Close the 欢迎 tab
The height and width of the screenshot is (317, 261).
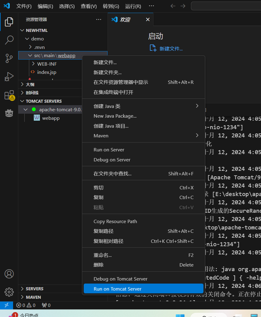[148, 19]
